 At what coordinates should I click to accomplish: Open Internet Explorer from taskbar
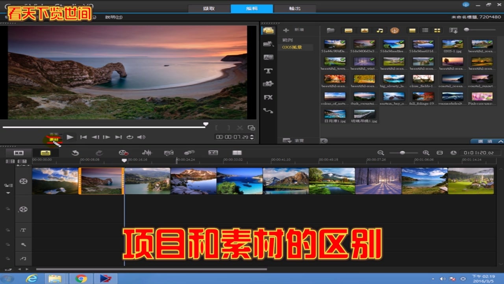[31, 278]
